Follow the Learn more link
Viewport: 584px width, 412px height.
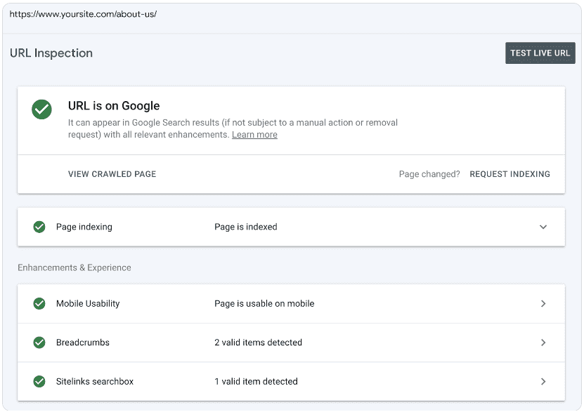click(254, 135)
